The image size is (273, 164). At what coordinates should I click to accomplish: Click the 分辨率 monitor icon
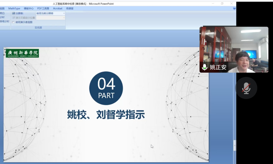coord(14,13)
